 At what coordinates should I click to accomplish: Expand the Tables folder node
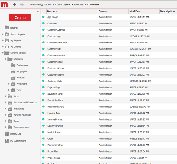6,121
